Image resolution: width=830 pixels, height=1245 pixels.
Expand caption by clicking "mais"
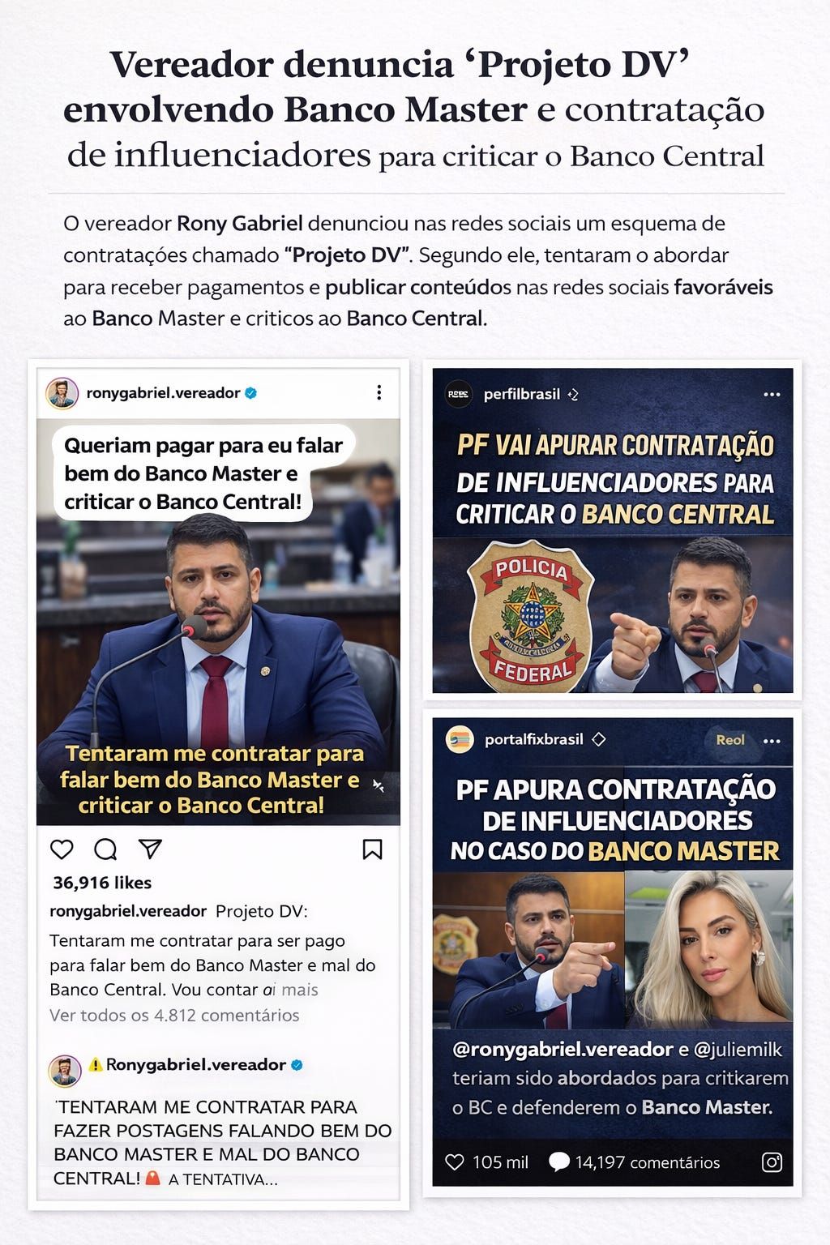coord(300,990)
